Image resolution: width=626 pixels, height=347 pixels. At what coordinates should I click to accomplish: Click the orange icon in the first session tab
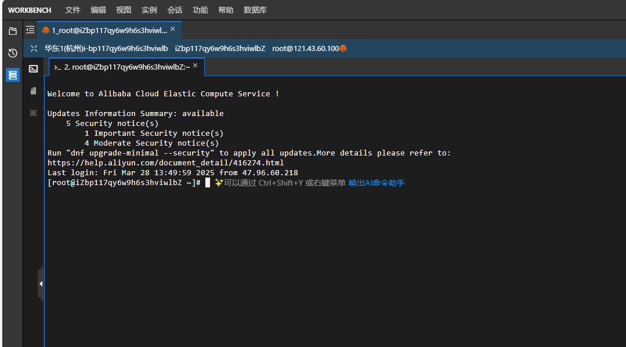point(45,30)
